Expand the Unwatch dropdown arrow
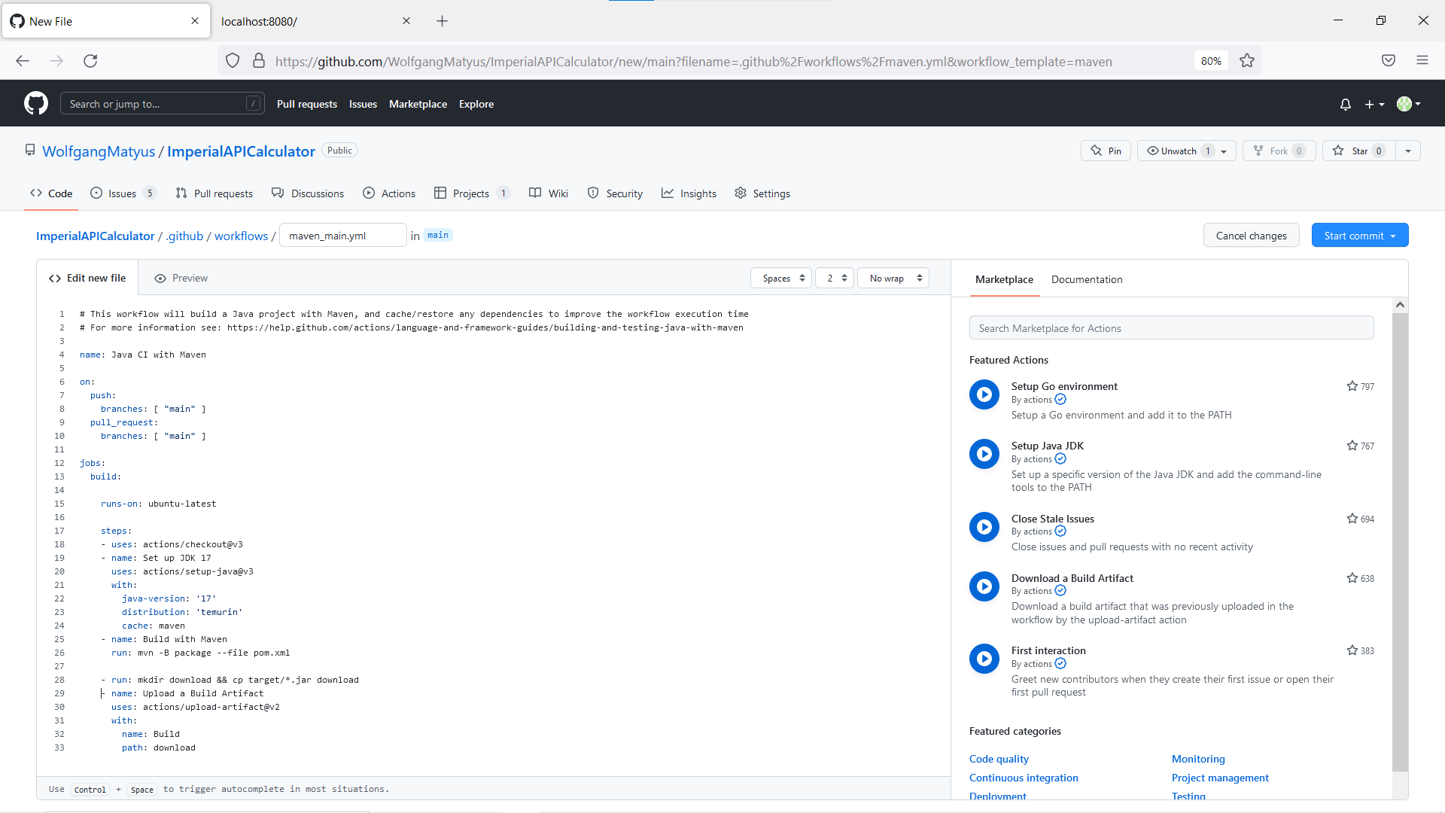Image resolution: width=1445 pixels, height=813 pixels. tap(1224, 151)
